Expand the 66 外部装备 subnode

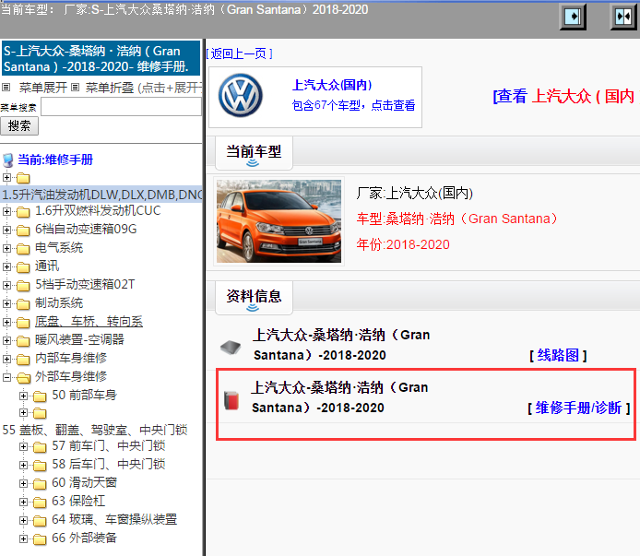click(24, 538)
